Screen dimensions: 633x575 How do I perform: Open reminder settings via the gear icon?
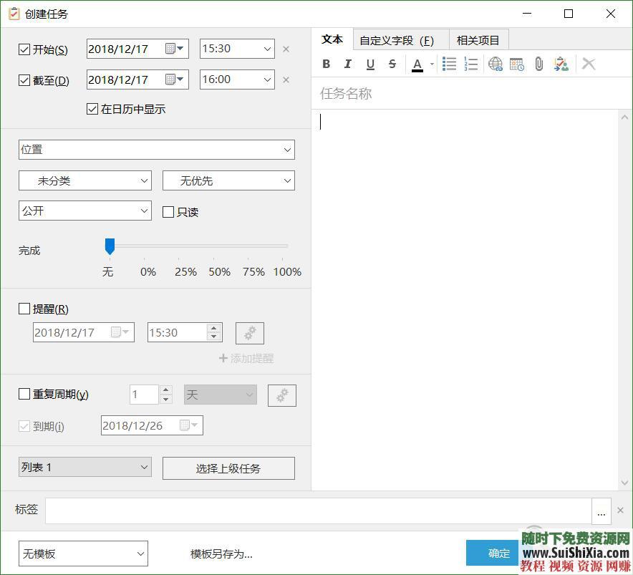click(249, 332)
